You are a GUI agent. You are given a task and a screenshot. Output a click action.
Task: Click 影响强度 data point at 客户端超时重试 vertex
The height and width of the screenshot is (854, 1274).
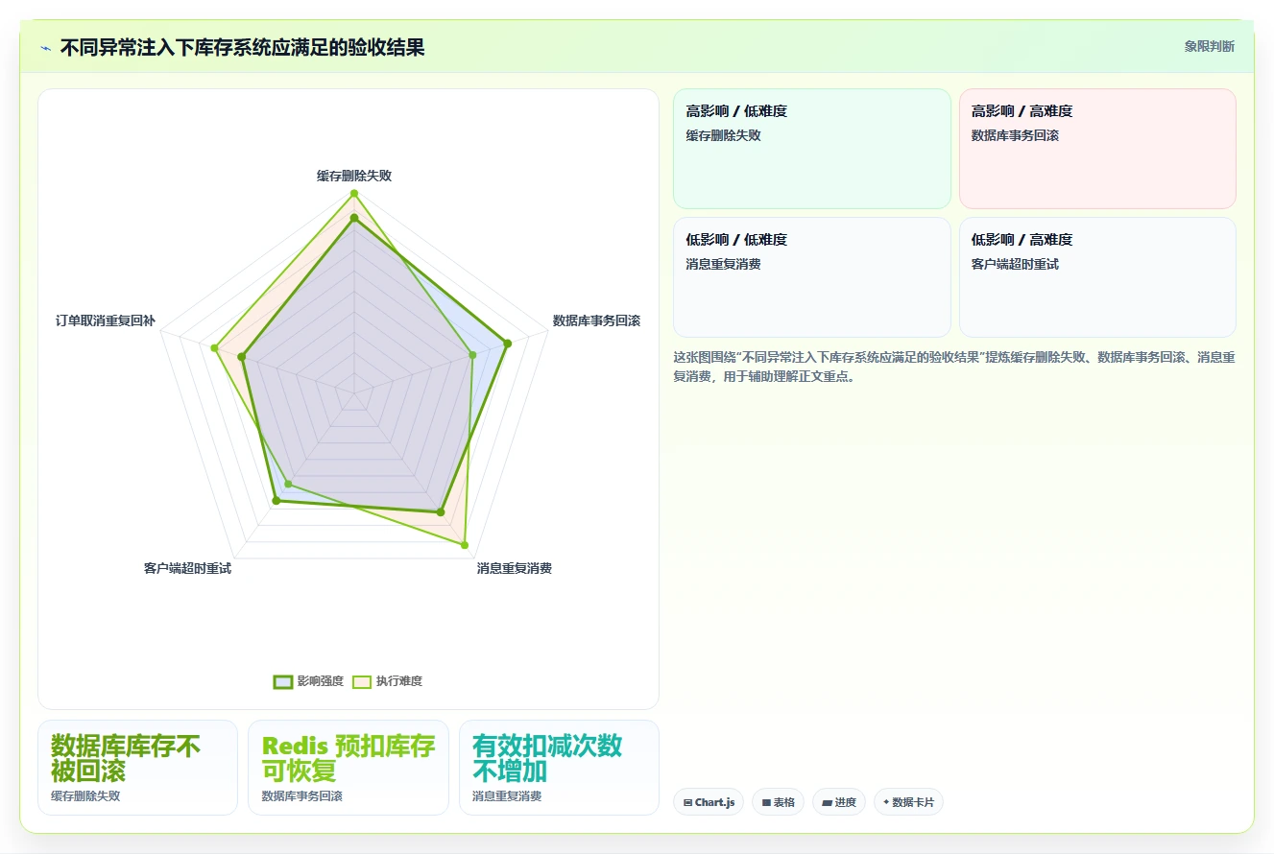[x=276, y=500]
